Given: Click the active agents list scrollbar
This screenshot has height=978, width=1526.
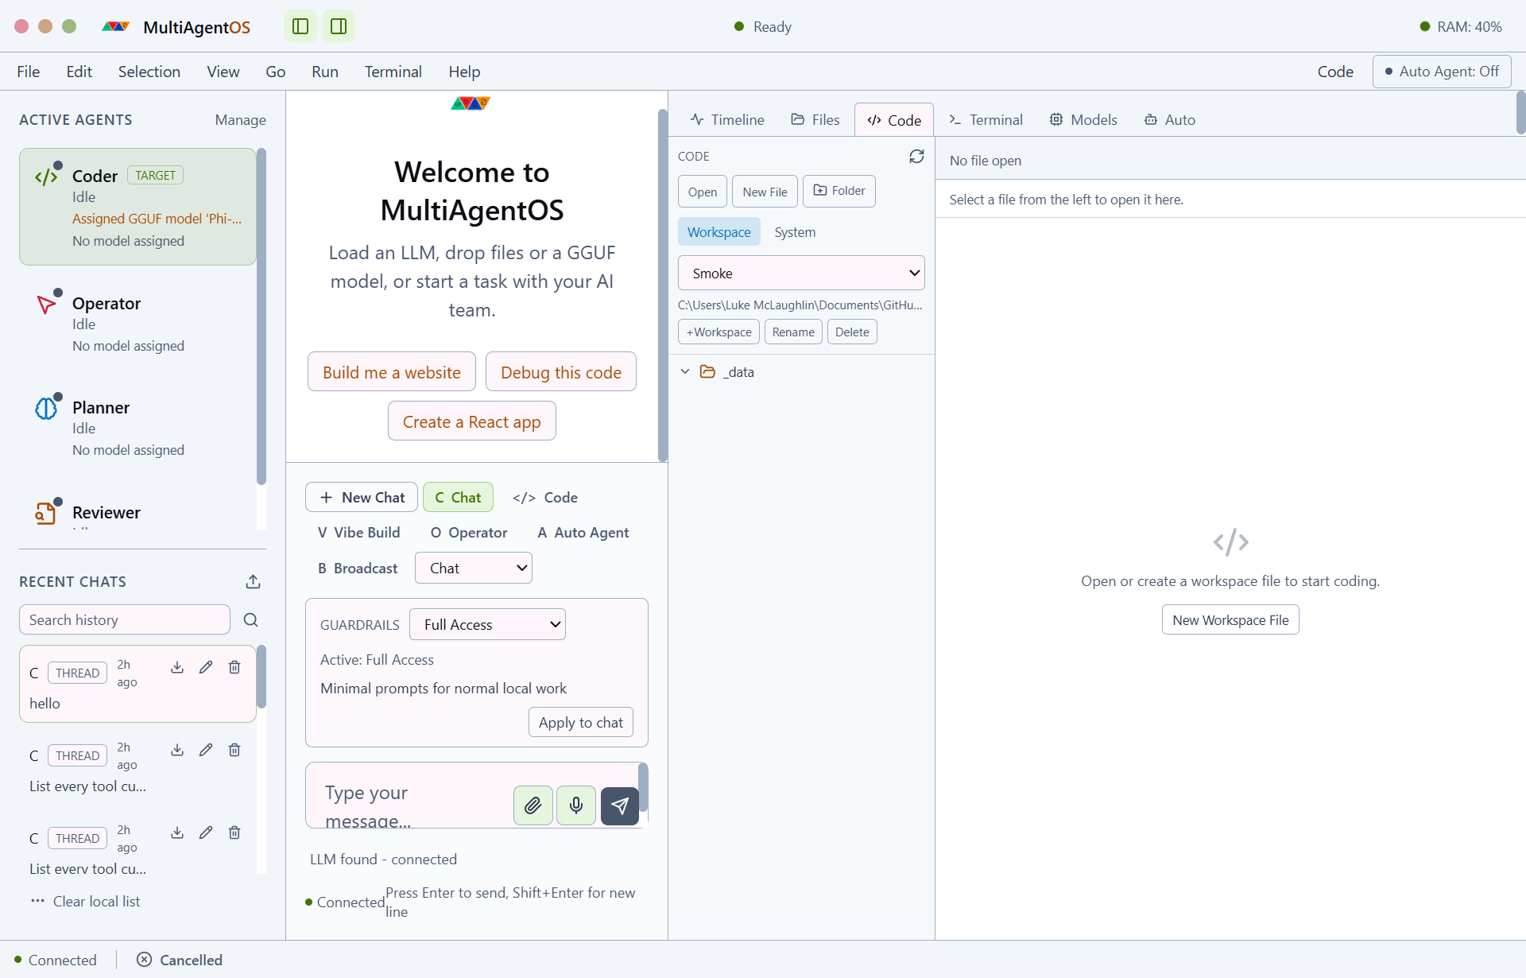Looking at the screenshot, I should coord(261,316).
